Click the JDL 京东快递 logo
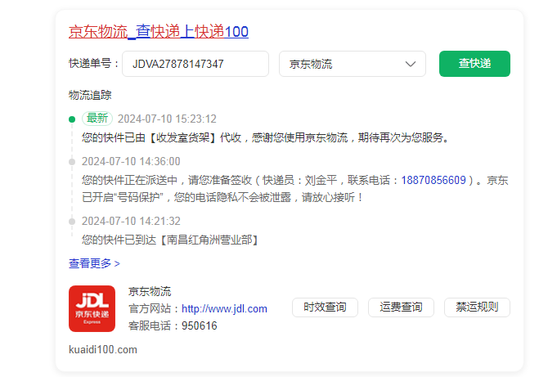557x377 pixels. [92, 309]
